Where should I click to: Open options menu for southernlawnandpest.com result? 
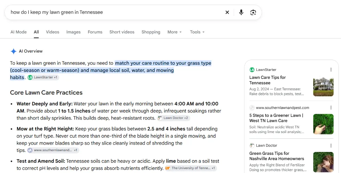pos(331,108)
